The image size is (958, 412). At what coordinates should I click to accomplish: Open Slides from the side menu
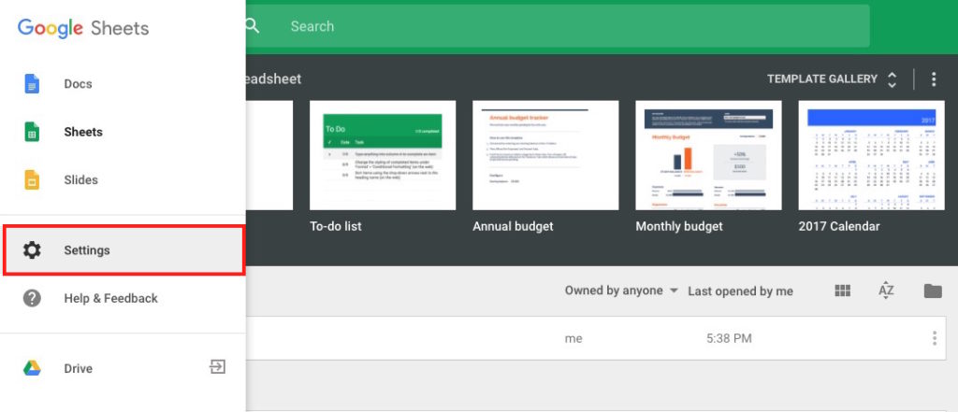pos(123,180)
